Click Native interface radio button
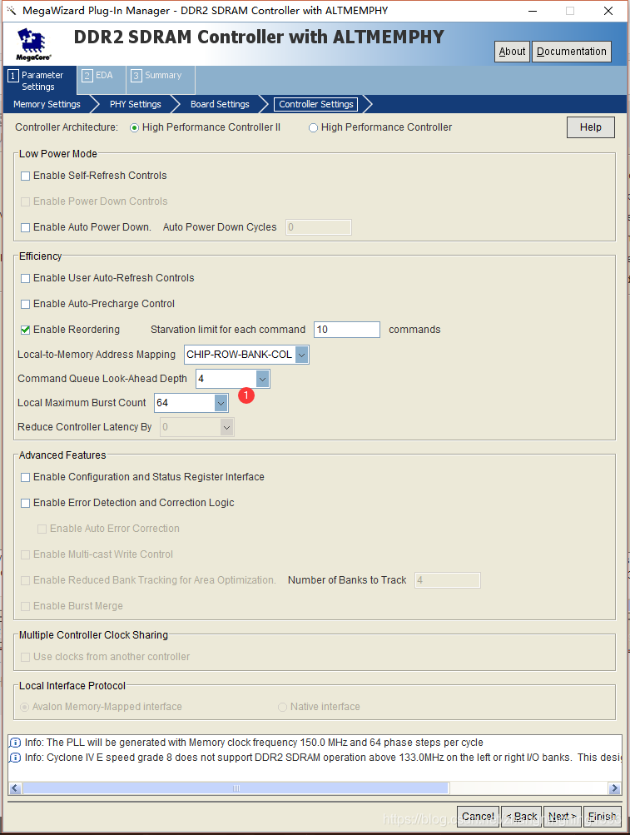Image resolution: width=630 pixels, height=835 pixels. point(282,707)
